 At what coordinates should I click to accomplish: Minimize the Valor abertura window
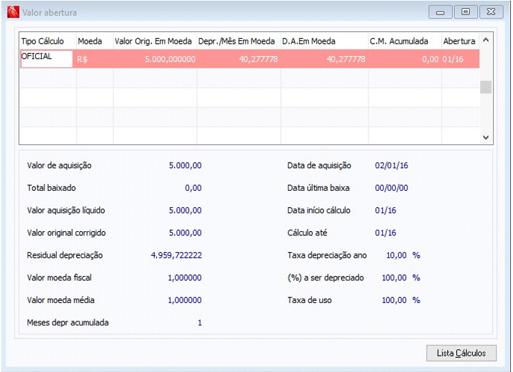[440, 12]
